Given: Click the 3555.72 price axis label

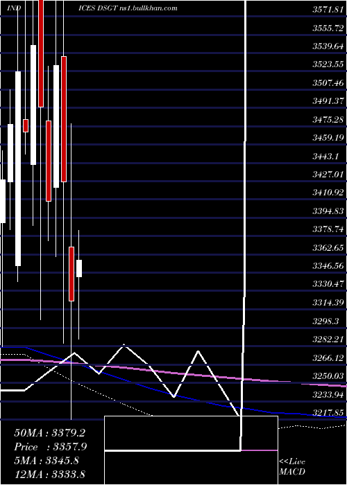Looking at the screenshot, I should point(328,28).
